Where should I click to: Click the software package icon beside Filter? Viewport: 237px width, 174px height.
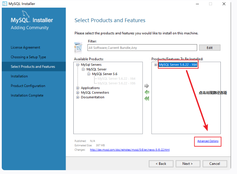point(78,47)
